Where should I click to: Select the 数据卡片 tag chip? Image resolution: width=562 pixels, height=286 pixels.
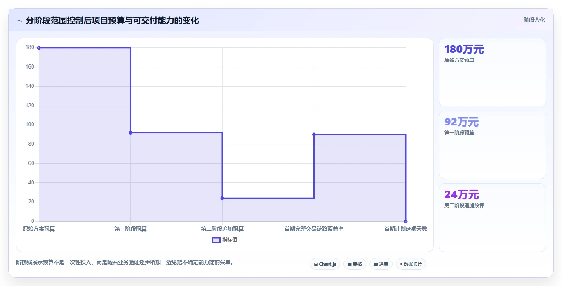(x=411, y=264)
